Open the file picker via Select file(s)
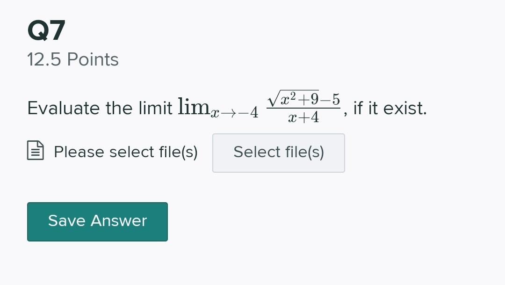Screen dimensions: 505x285 278,153
